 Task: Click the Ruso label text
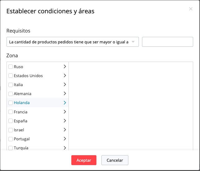(18, 67)
